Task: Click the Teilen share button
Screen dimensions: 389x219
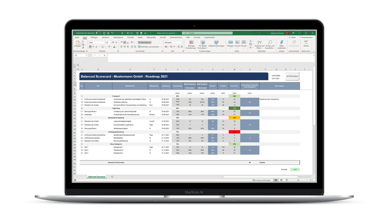Action: 293,37
